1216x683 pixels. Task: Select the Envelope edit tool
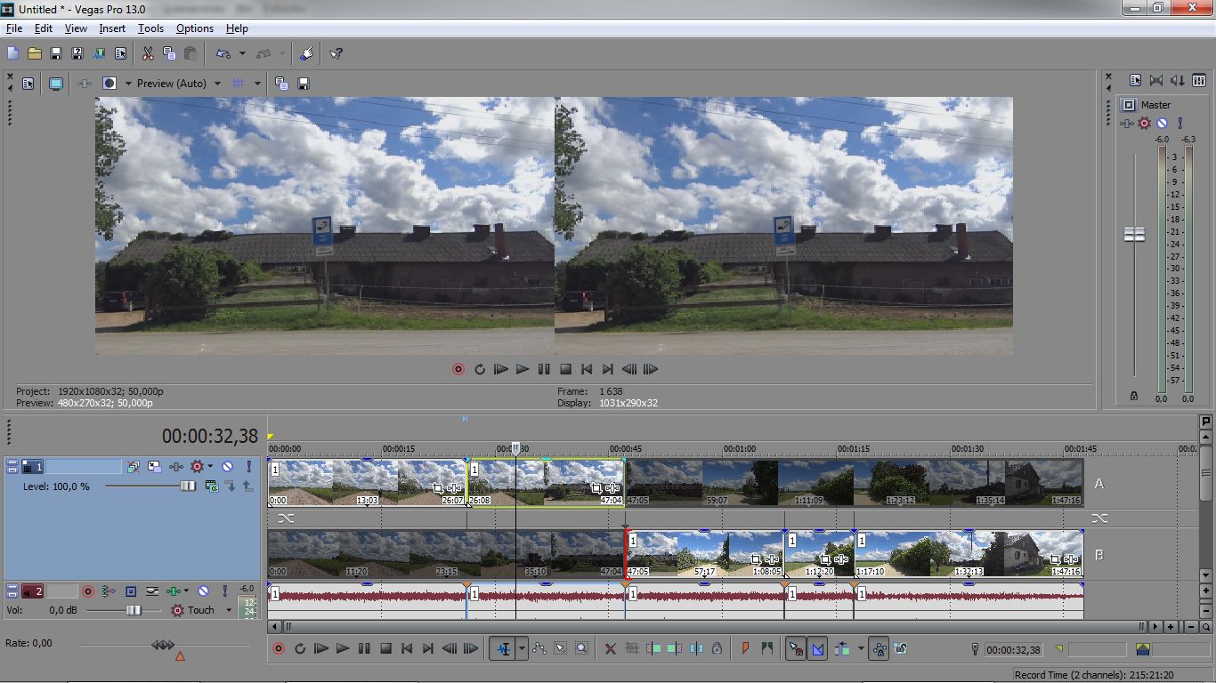(539, 649)
